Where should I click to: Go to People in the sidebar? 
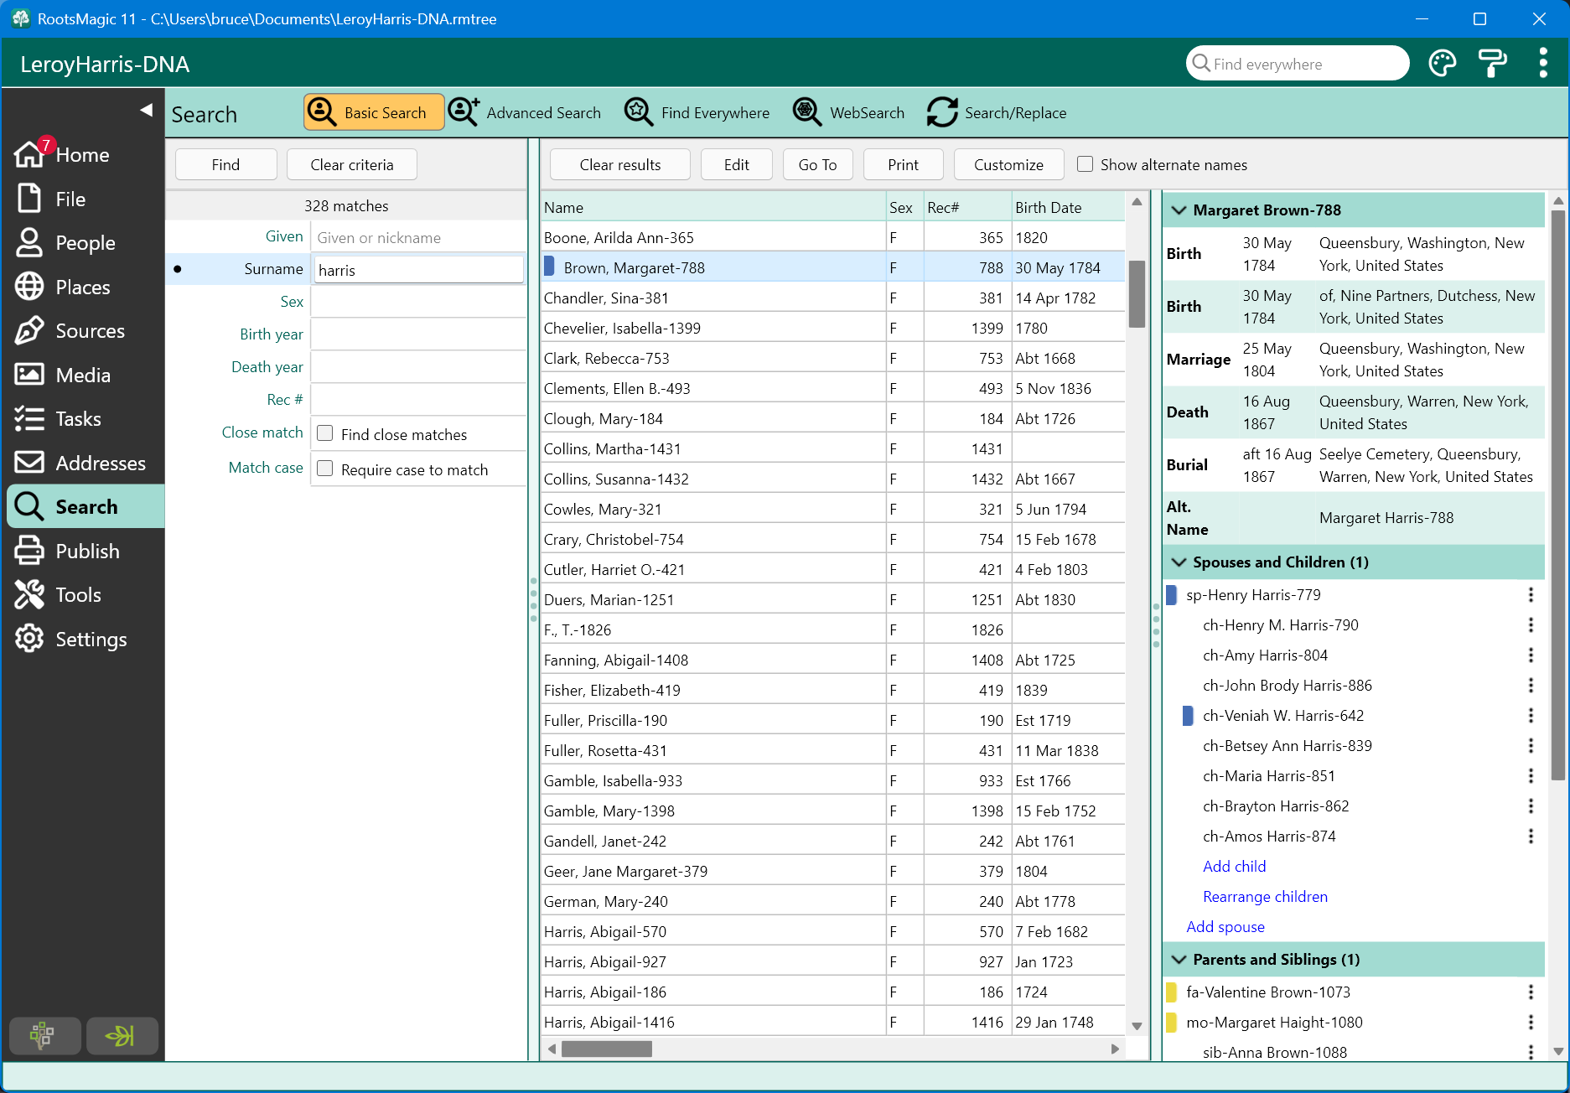point(85,243)
